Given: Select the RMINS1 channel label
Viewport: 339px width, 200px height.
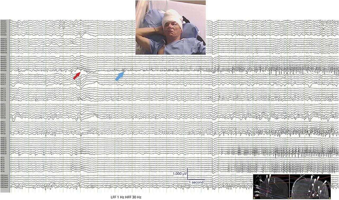Looking at the screenshot, I should pos(4,39).
